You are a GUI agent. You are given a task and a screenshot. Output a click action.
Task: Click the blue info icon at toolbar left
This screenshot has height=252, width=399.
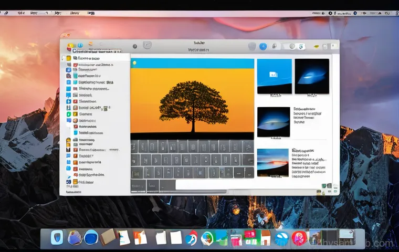(x=80, y=45)
